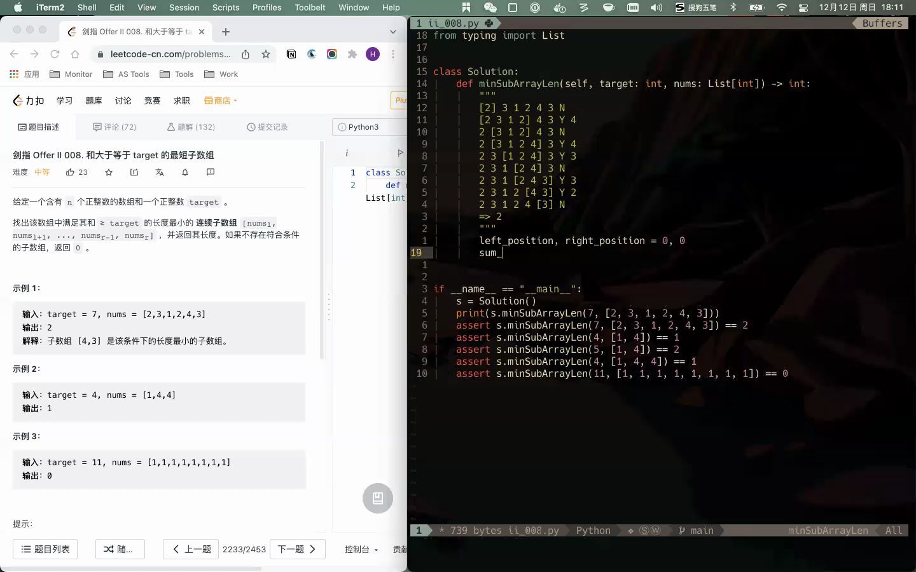Click the translate icon on the problem page
The width and height of the screenshot is (916, 572).
(x=160, y=172)
